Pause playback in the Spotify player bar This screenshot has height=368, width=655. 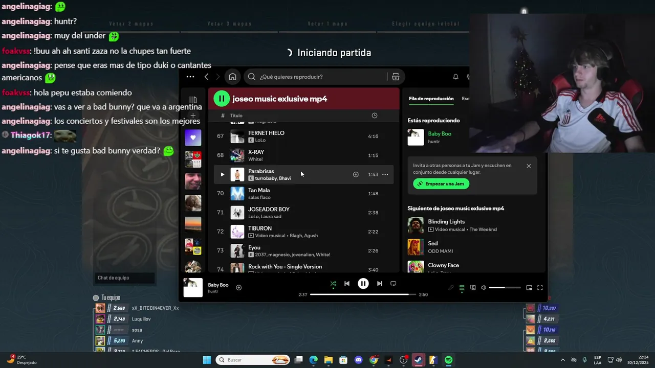pos(363,283)
